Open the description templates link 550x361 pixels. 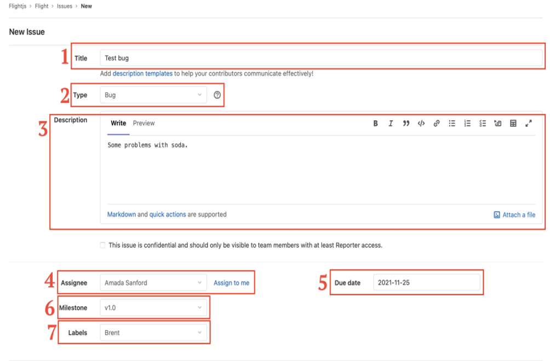[142, 73]
